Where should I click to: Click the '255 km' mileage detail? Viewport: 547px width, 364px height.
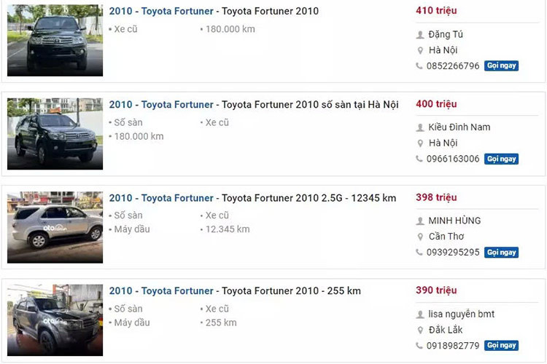(221, 323)
